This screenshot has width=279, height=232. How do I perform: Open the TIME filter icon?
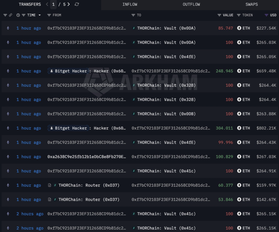(x=23, y=15)
